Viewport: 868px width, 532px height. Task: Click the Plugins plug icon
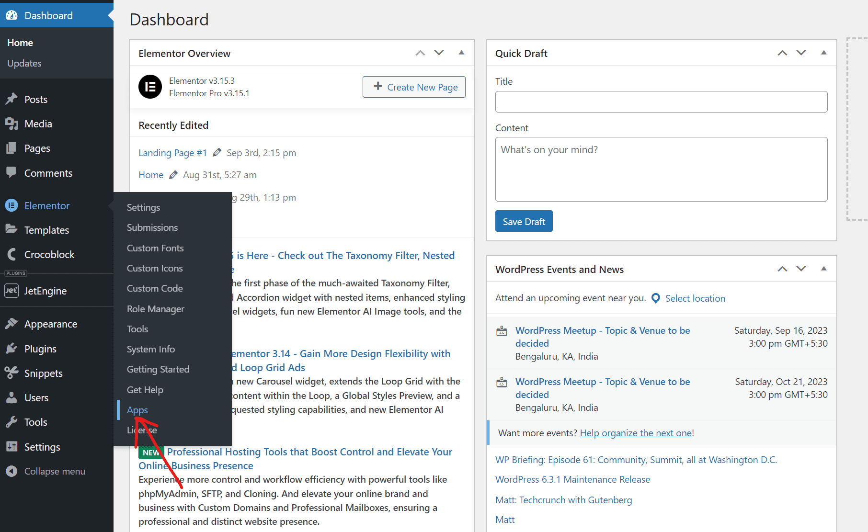(12, 349)
